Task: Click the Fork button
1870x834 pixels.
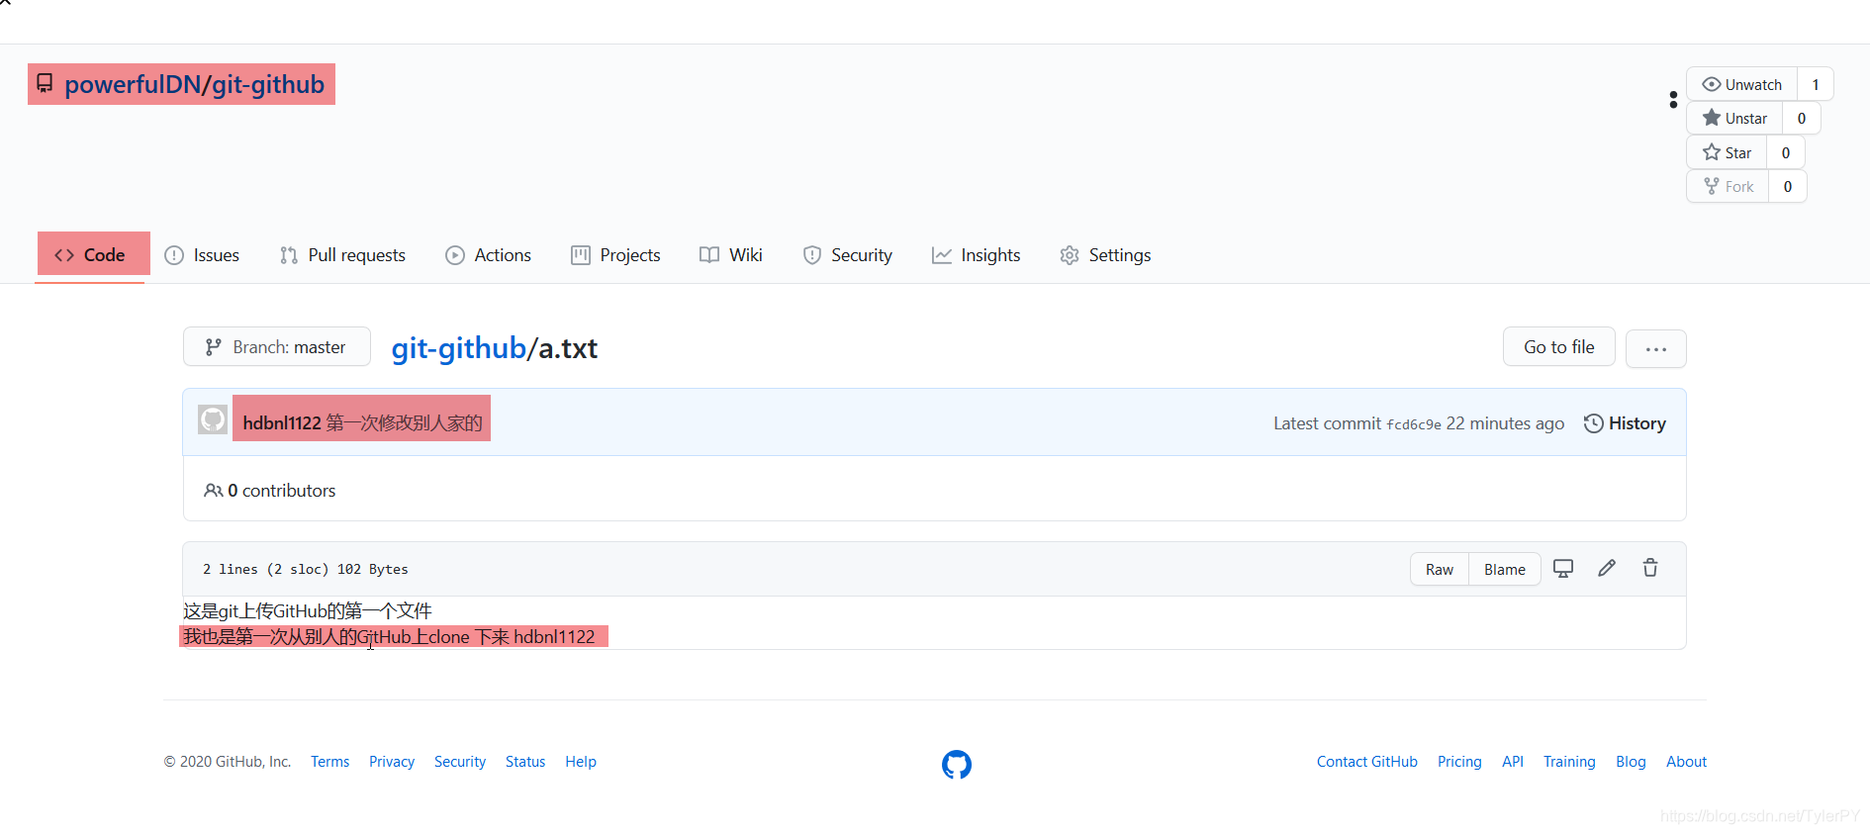Action: [x=1728, y=186]
